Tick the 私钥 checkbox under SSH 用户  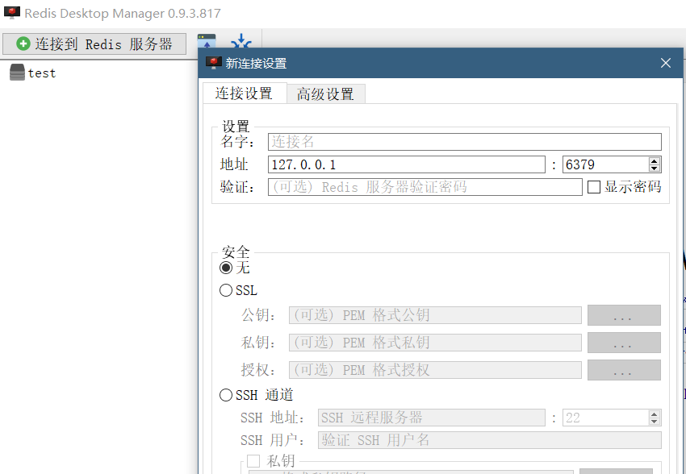[253, 461]
